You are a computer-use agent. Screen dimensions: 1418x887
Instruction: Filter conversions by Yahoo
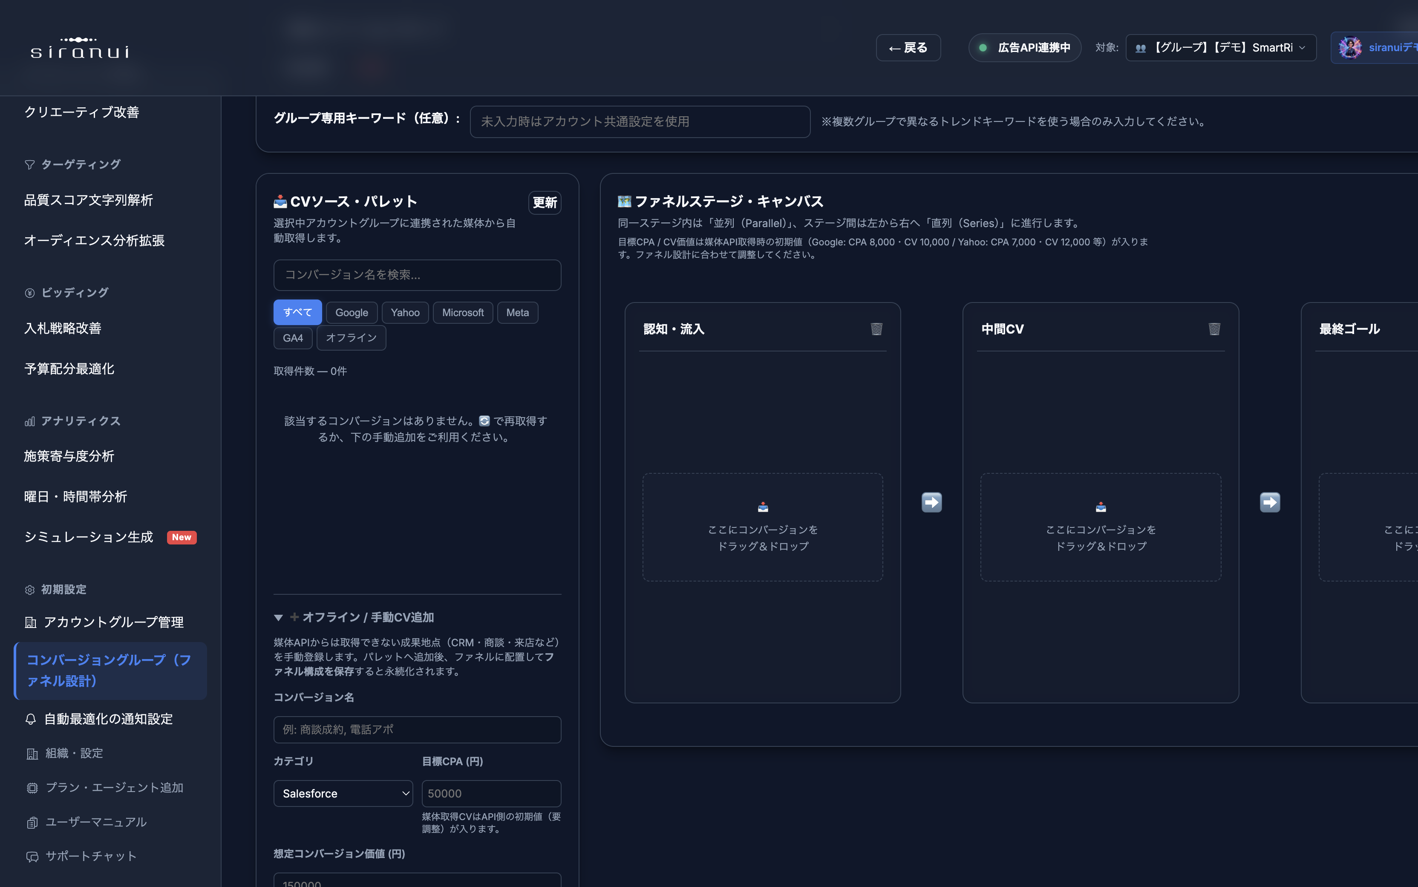pos(405,312)
